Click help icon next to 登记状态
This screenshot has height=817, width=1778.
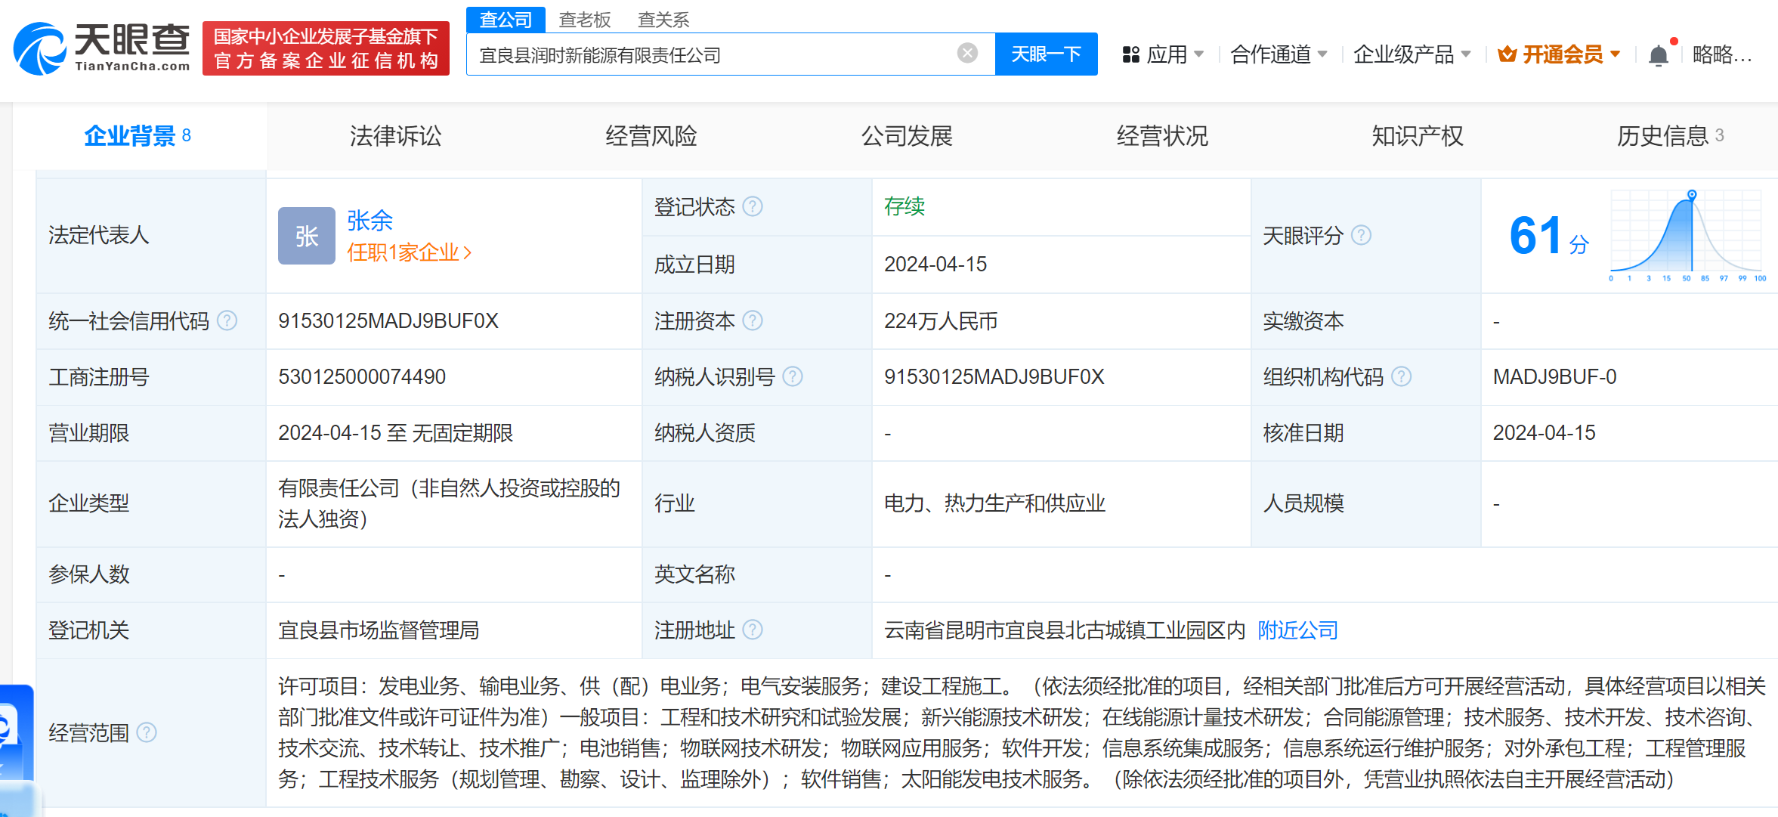coord(753,206)
